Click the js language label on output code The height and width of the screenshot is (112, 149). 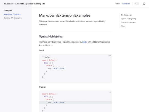pyautogui.click(x=110, y=92)
